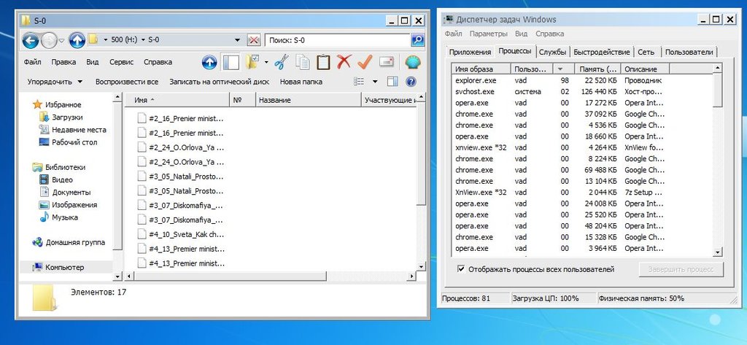Click the Новая папка button

(301, 82)
